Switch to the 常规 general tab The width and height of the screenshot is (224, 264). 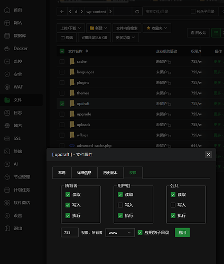click(x=62, y=173)
